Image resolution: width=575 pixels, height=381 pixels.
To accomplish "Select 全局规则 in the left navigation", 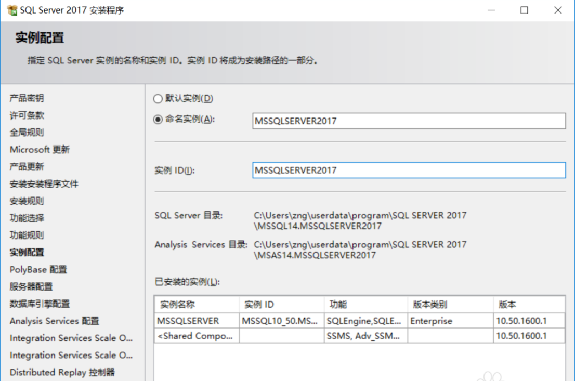I will [x=27, y=133].
